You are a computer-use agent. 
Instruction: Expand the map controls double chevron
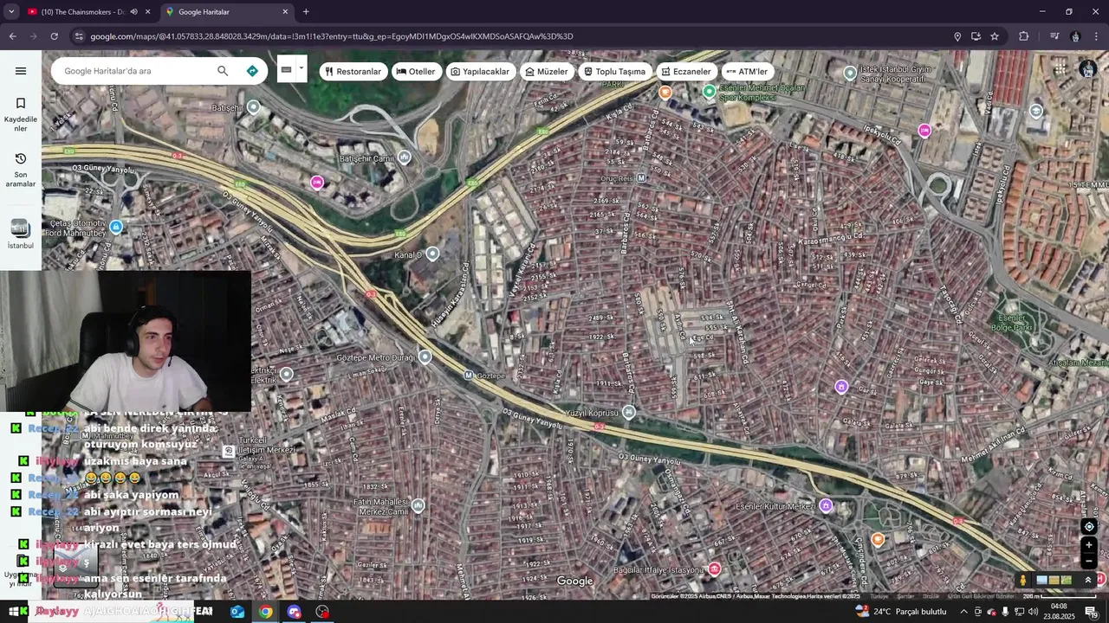click(x=1088, y=580)
